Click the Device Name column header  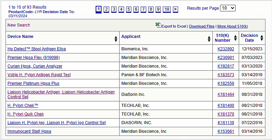[x=20, y=37]
